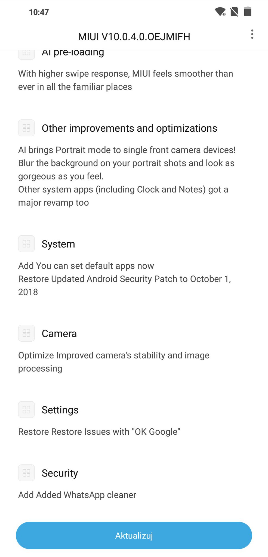
Task: Click the Security section grid icon
Action: [26, 473]
